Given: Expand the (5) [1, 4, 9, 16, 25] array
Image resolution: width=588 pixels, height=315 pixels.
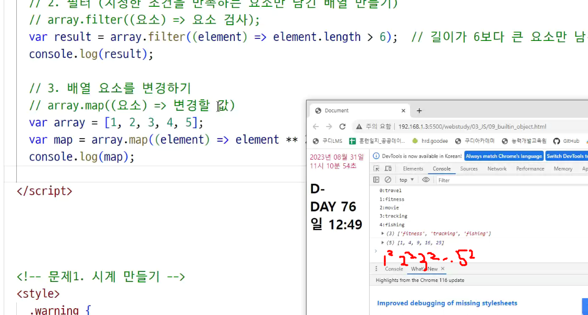Looking at the screenshot, I should (383, 243).
